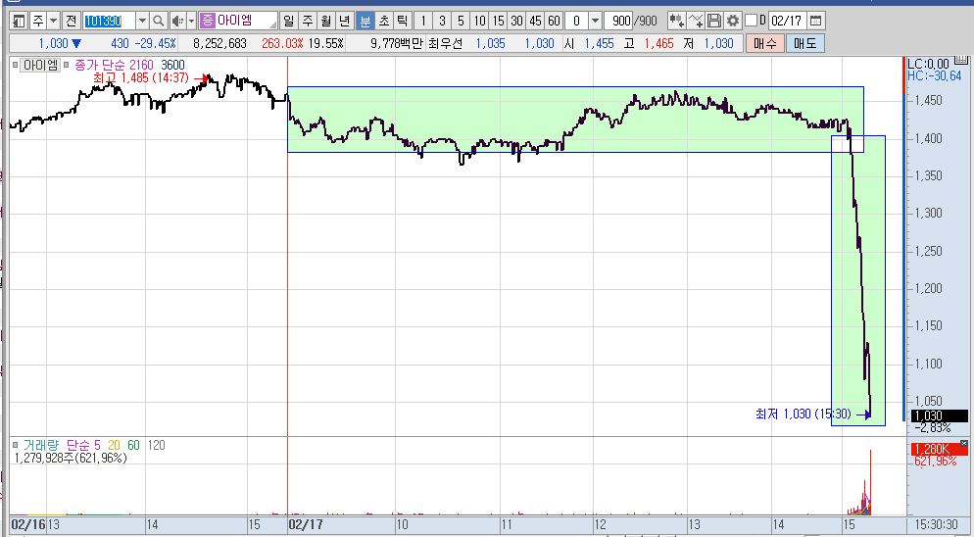Click the leftmost panel toggle icon in toolbar
The width and height of the screenshot is (974, 537).
(x=19, y=21)
